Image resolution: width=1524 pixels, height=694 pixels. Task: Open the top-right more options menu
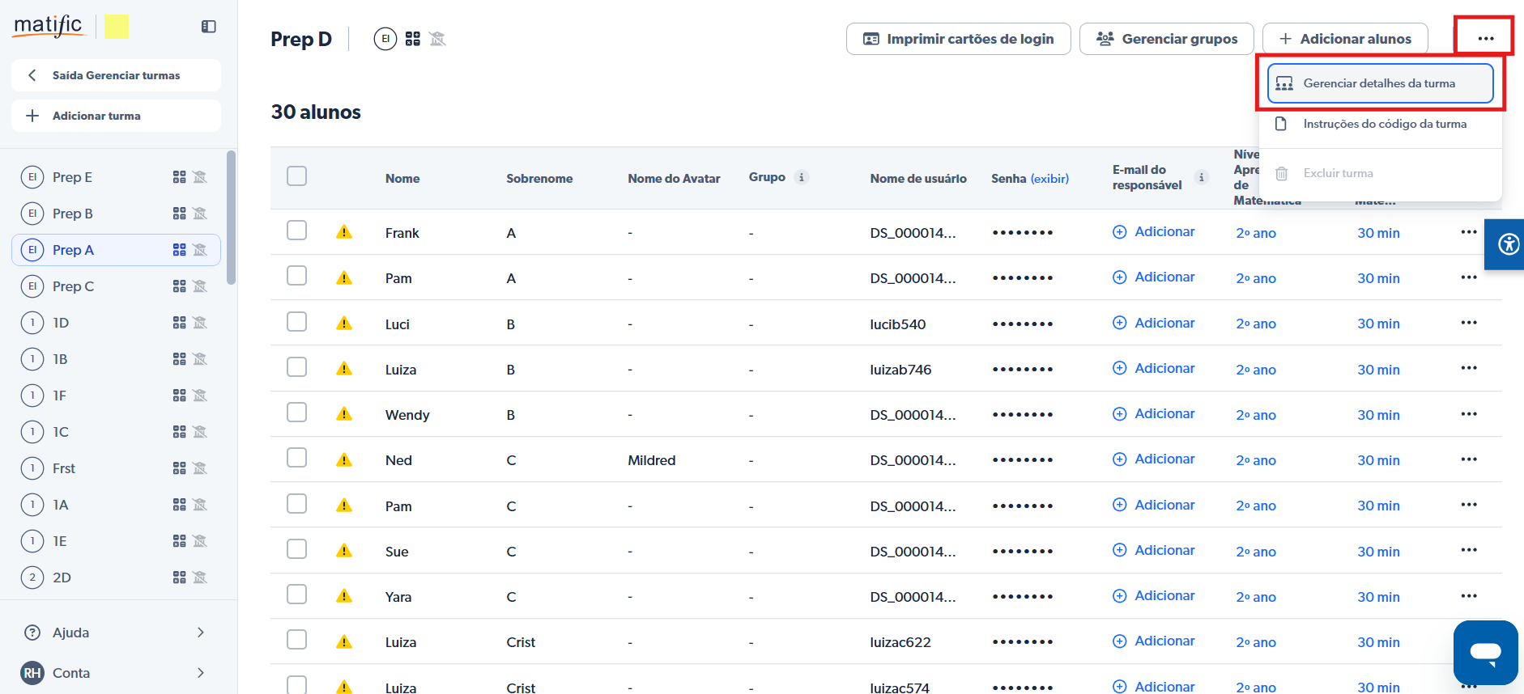[x=1484, y=38]
